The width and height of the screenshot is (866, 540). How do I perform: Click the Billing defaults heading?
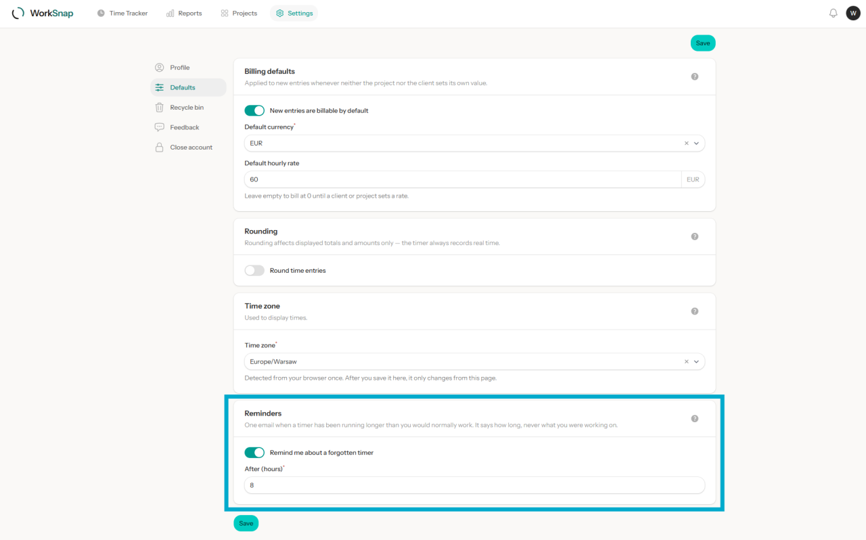pyautogui.click(x=270, y=71)
